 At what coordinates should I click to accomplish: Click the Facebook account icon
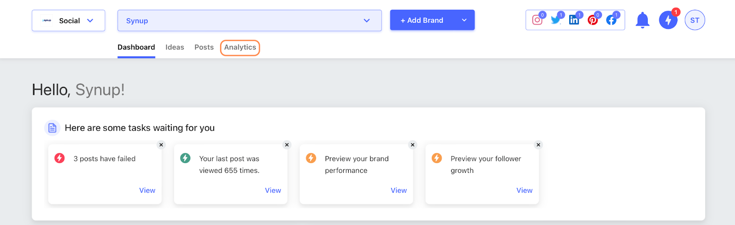611,20
